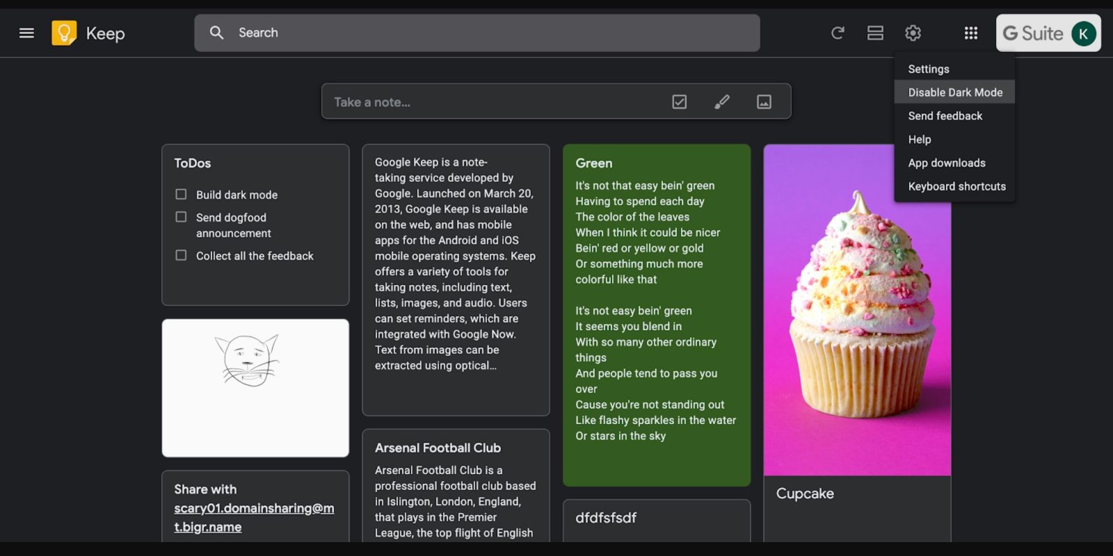Choose Keyboard shortcuts from the menu
1113x556 pixels.
[x=956, y=186]
